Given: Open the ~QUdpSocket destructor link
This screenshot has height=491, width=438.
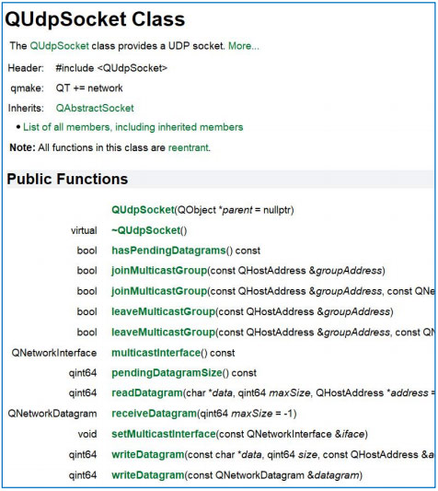Looking at the screenshot, I should click(x=145, y=230).
